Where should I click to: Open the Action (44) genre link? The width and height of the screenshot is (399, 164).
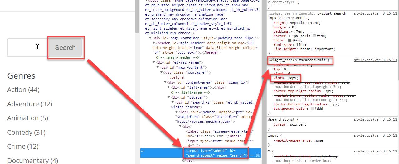(x=23, y=90)
